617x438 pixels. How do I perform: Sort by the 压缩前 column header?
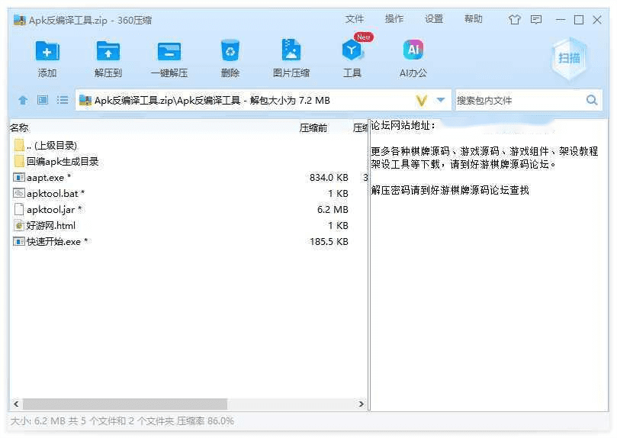click(313, 127)
